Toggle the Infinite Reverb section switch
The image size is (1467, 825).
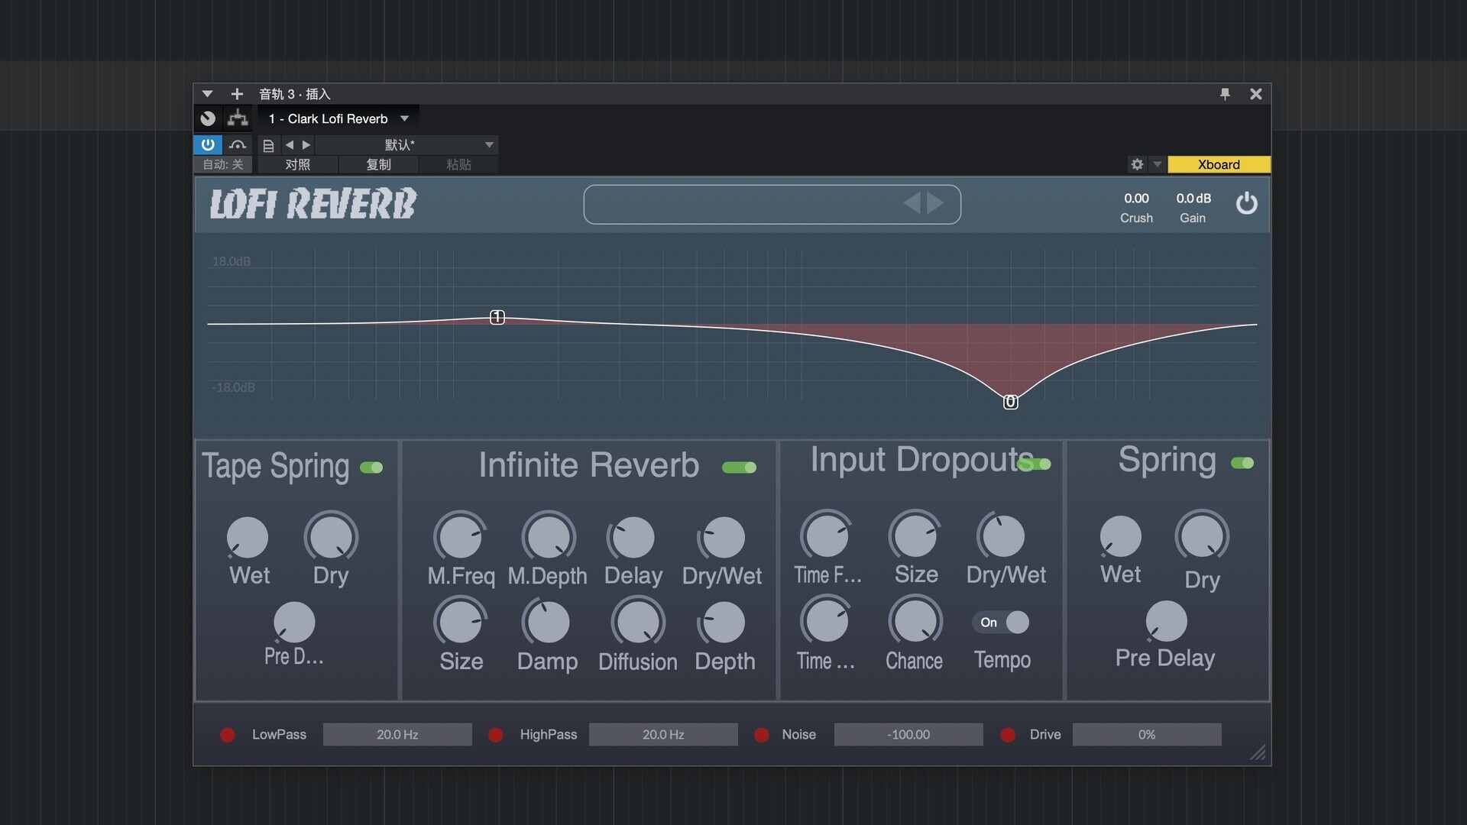click(739, 467)
